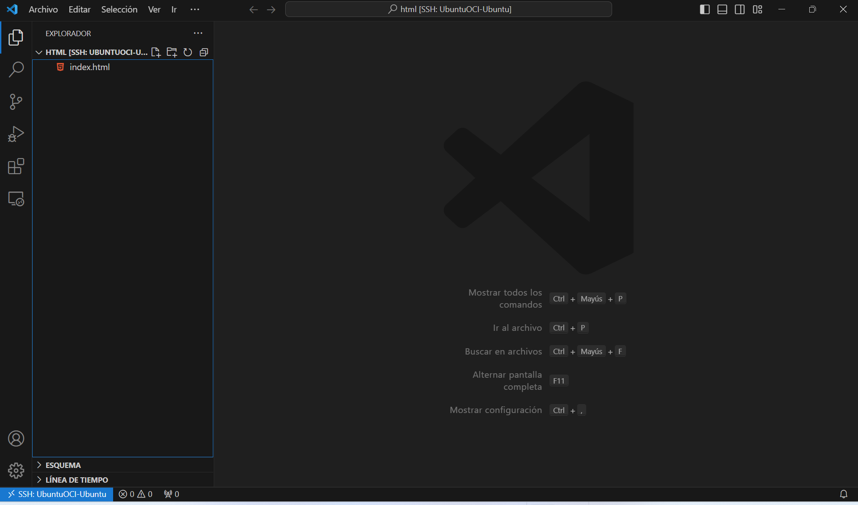
Task: Create a new file in HTML folder
Action: pos(156,52)
